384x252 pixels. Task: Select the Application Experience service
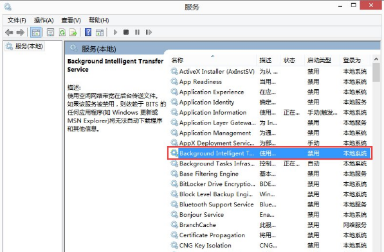pos(270,92)
